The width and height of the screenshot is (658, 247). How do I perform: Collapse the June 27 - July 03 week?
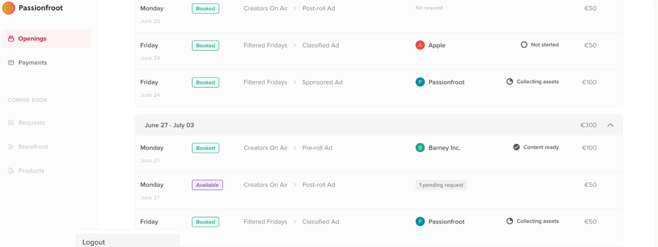click(611, 125)
